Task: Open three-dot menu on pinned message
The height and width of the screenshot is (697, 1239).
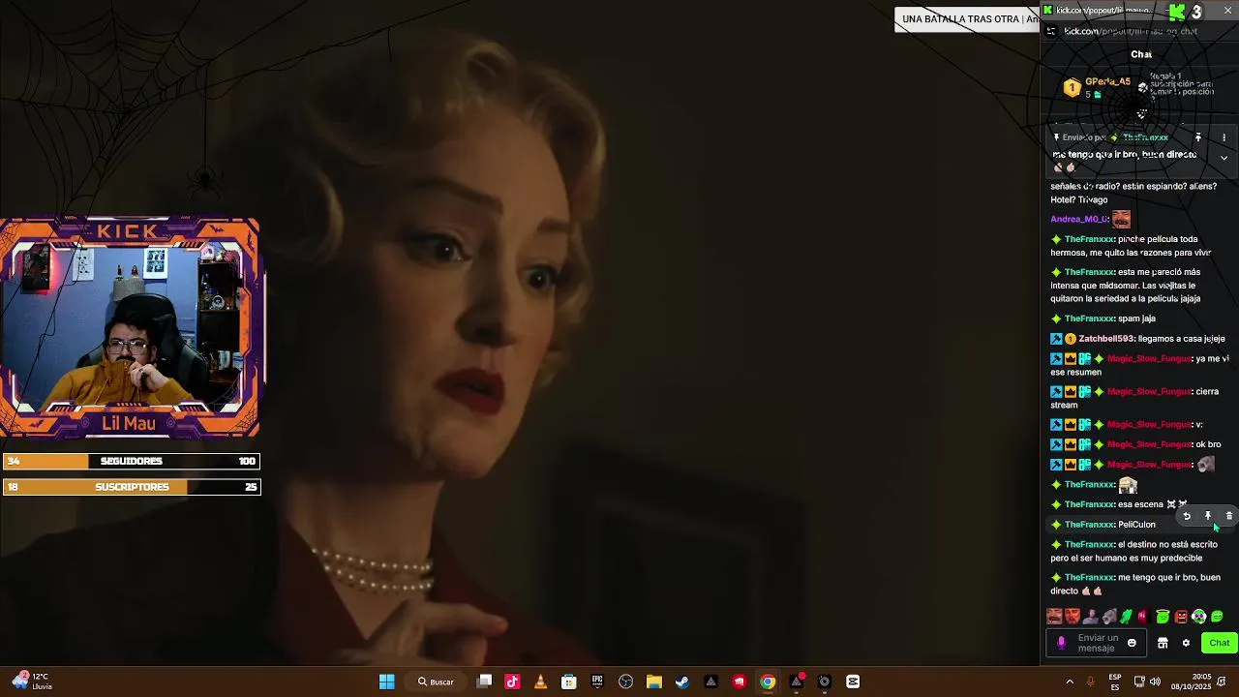Action: [1224, 137]
